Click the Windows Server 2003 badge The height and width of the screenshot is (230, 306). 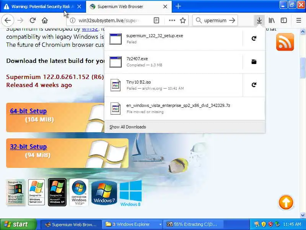pos(36,192)
